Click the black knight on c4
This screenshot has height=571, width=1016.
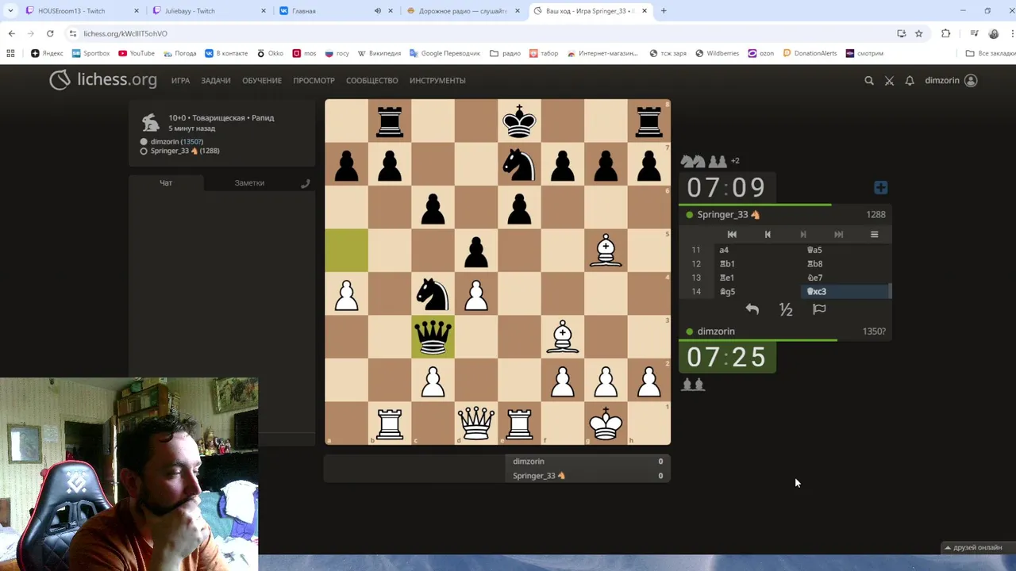click(x=433, y=294)
